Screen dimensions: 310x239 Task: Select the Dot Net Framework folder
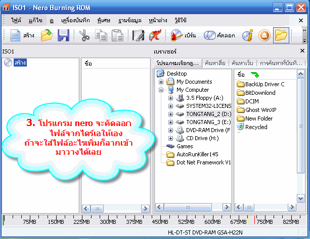[199, 162]
